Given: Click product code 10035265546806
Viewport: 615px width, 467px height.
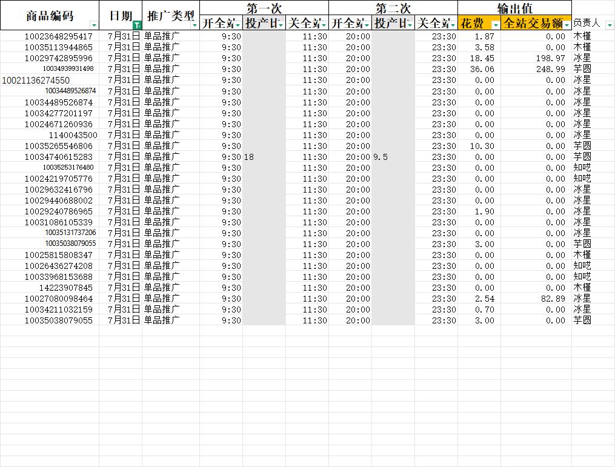Looking at the screenshot, I should click(58, 146).
